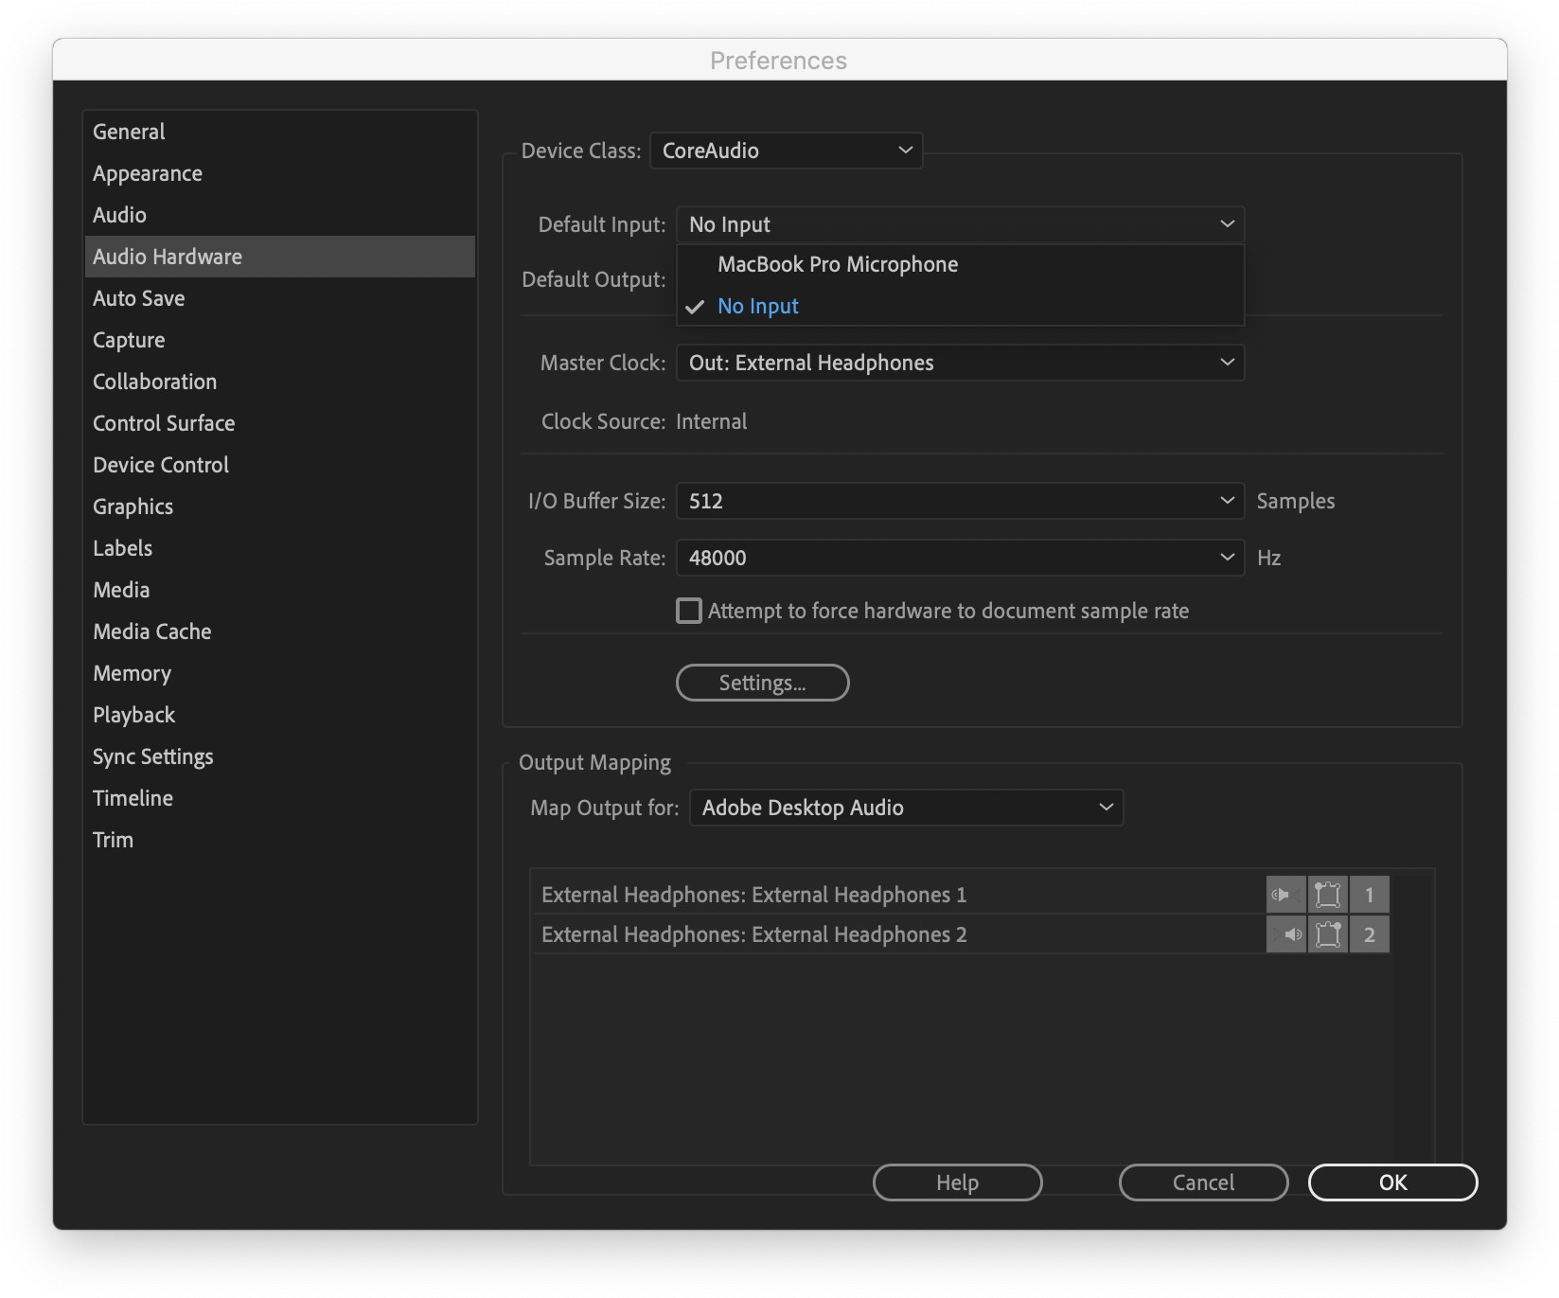Open Control Surface preferences category
1559x1298 pixels.
(x=280, y=423)
